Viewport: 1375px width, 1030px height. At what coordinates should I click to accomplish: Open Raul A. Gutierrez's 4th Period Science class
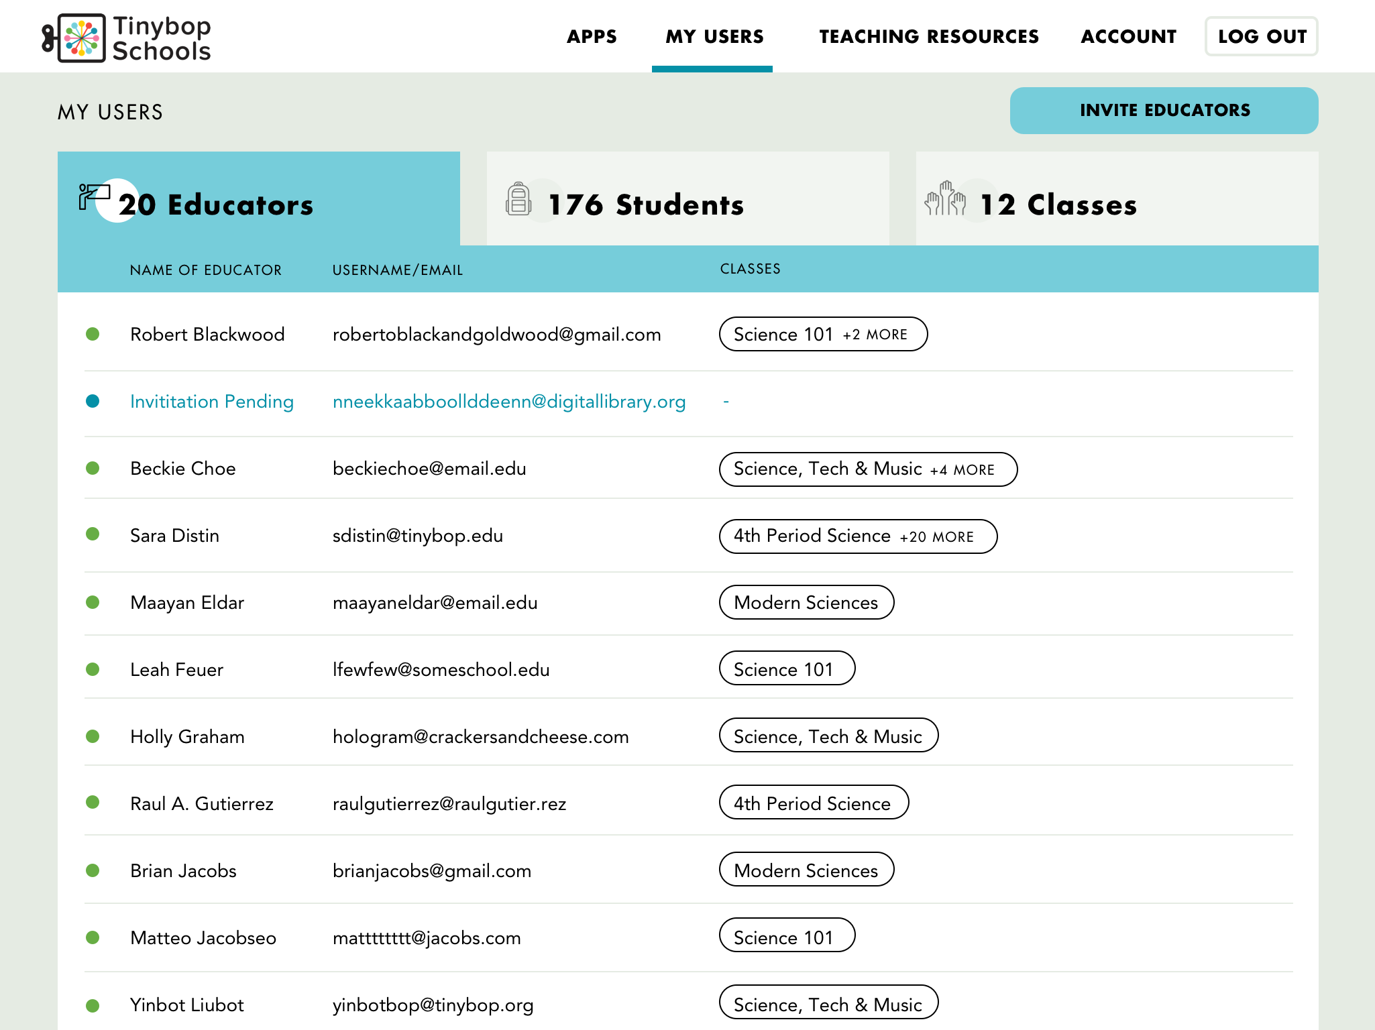coord(814,802)
